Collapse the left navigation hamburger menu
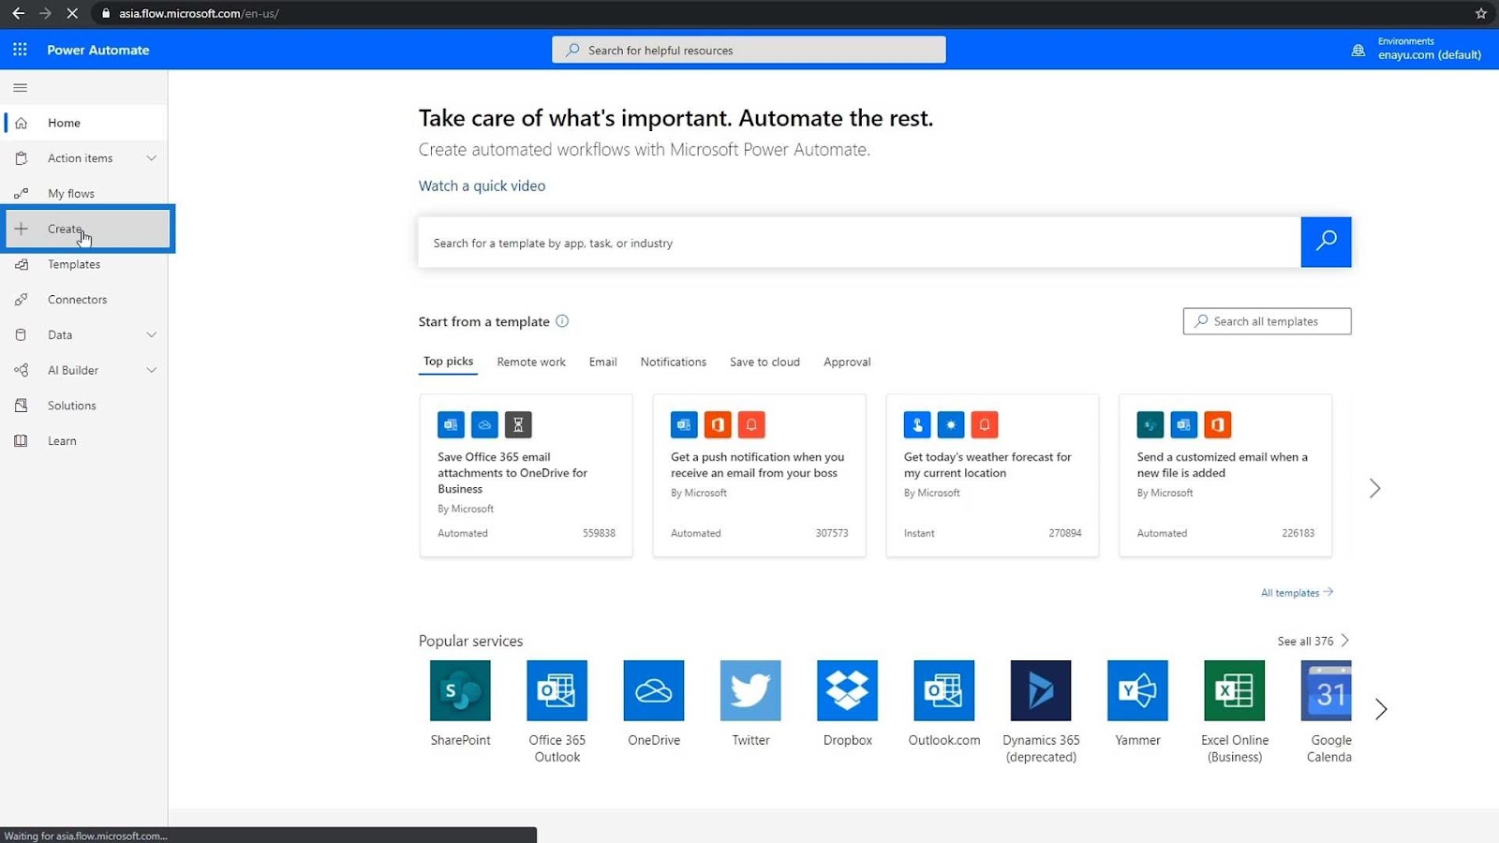The width and height of the screenshot is (1499, 843). 20,88
